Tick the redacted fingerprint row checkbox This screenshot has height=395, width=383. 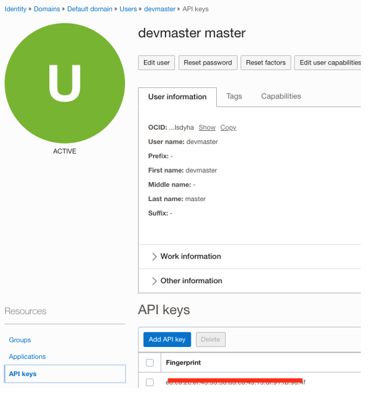150,382
